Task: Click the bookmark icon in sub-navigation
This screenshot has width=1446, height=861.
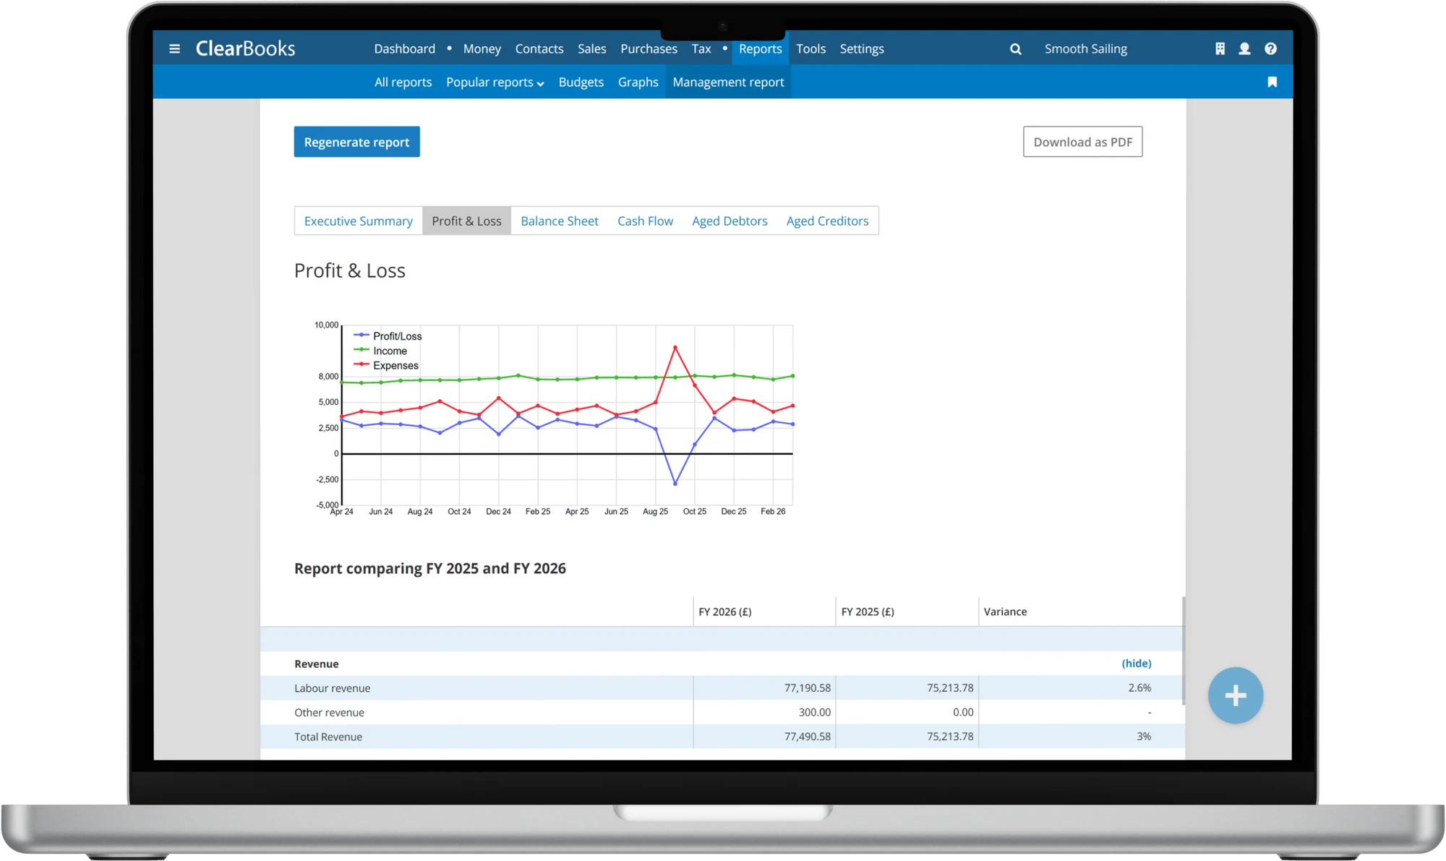Action: 1272,82
